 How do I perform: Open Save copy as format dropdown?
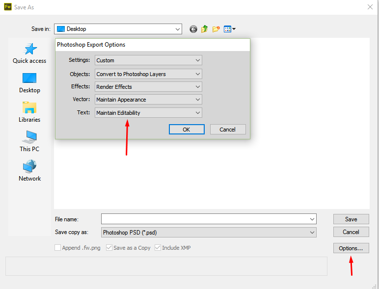pyautogui.click(x=209, y=233)
